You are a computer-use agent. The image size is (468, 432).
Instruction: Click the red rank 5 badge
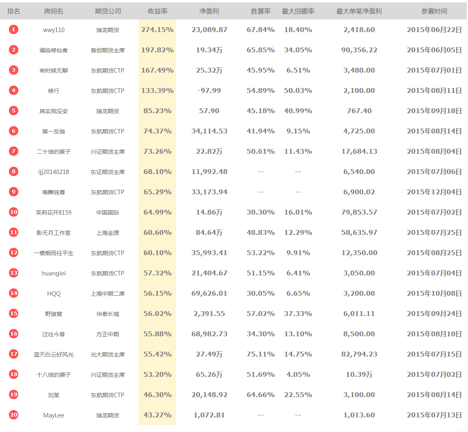(x=13, y=110)
